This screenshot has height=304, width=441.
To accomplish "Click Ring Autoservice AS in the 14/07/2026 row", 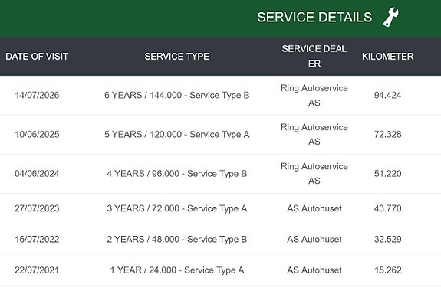I will point(314,96).
